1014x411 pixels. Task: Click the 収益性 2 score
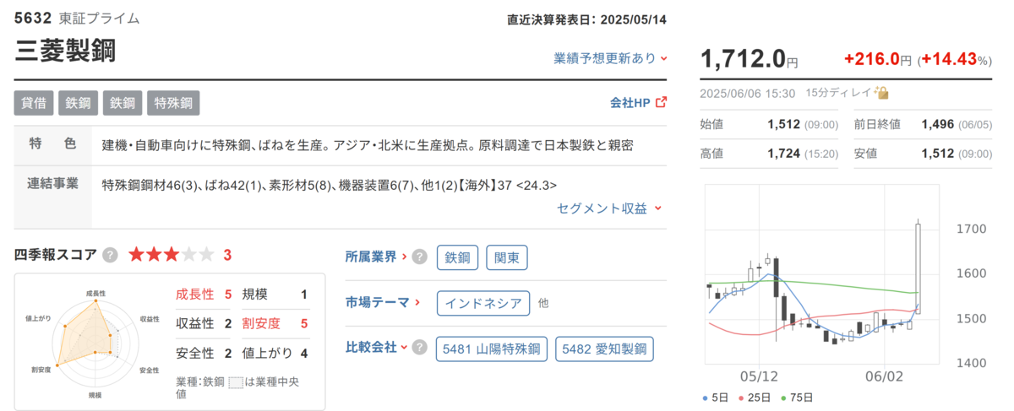(204, 323)
